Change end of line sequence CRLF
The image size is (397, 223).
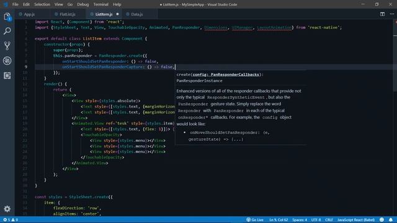point(329,220)
